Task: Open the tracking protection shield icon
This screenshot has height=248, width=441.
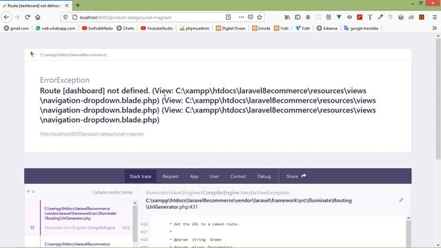Action: (65, 17)
